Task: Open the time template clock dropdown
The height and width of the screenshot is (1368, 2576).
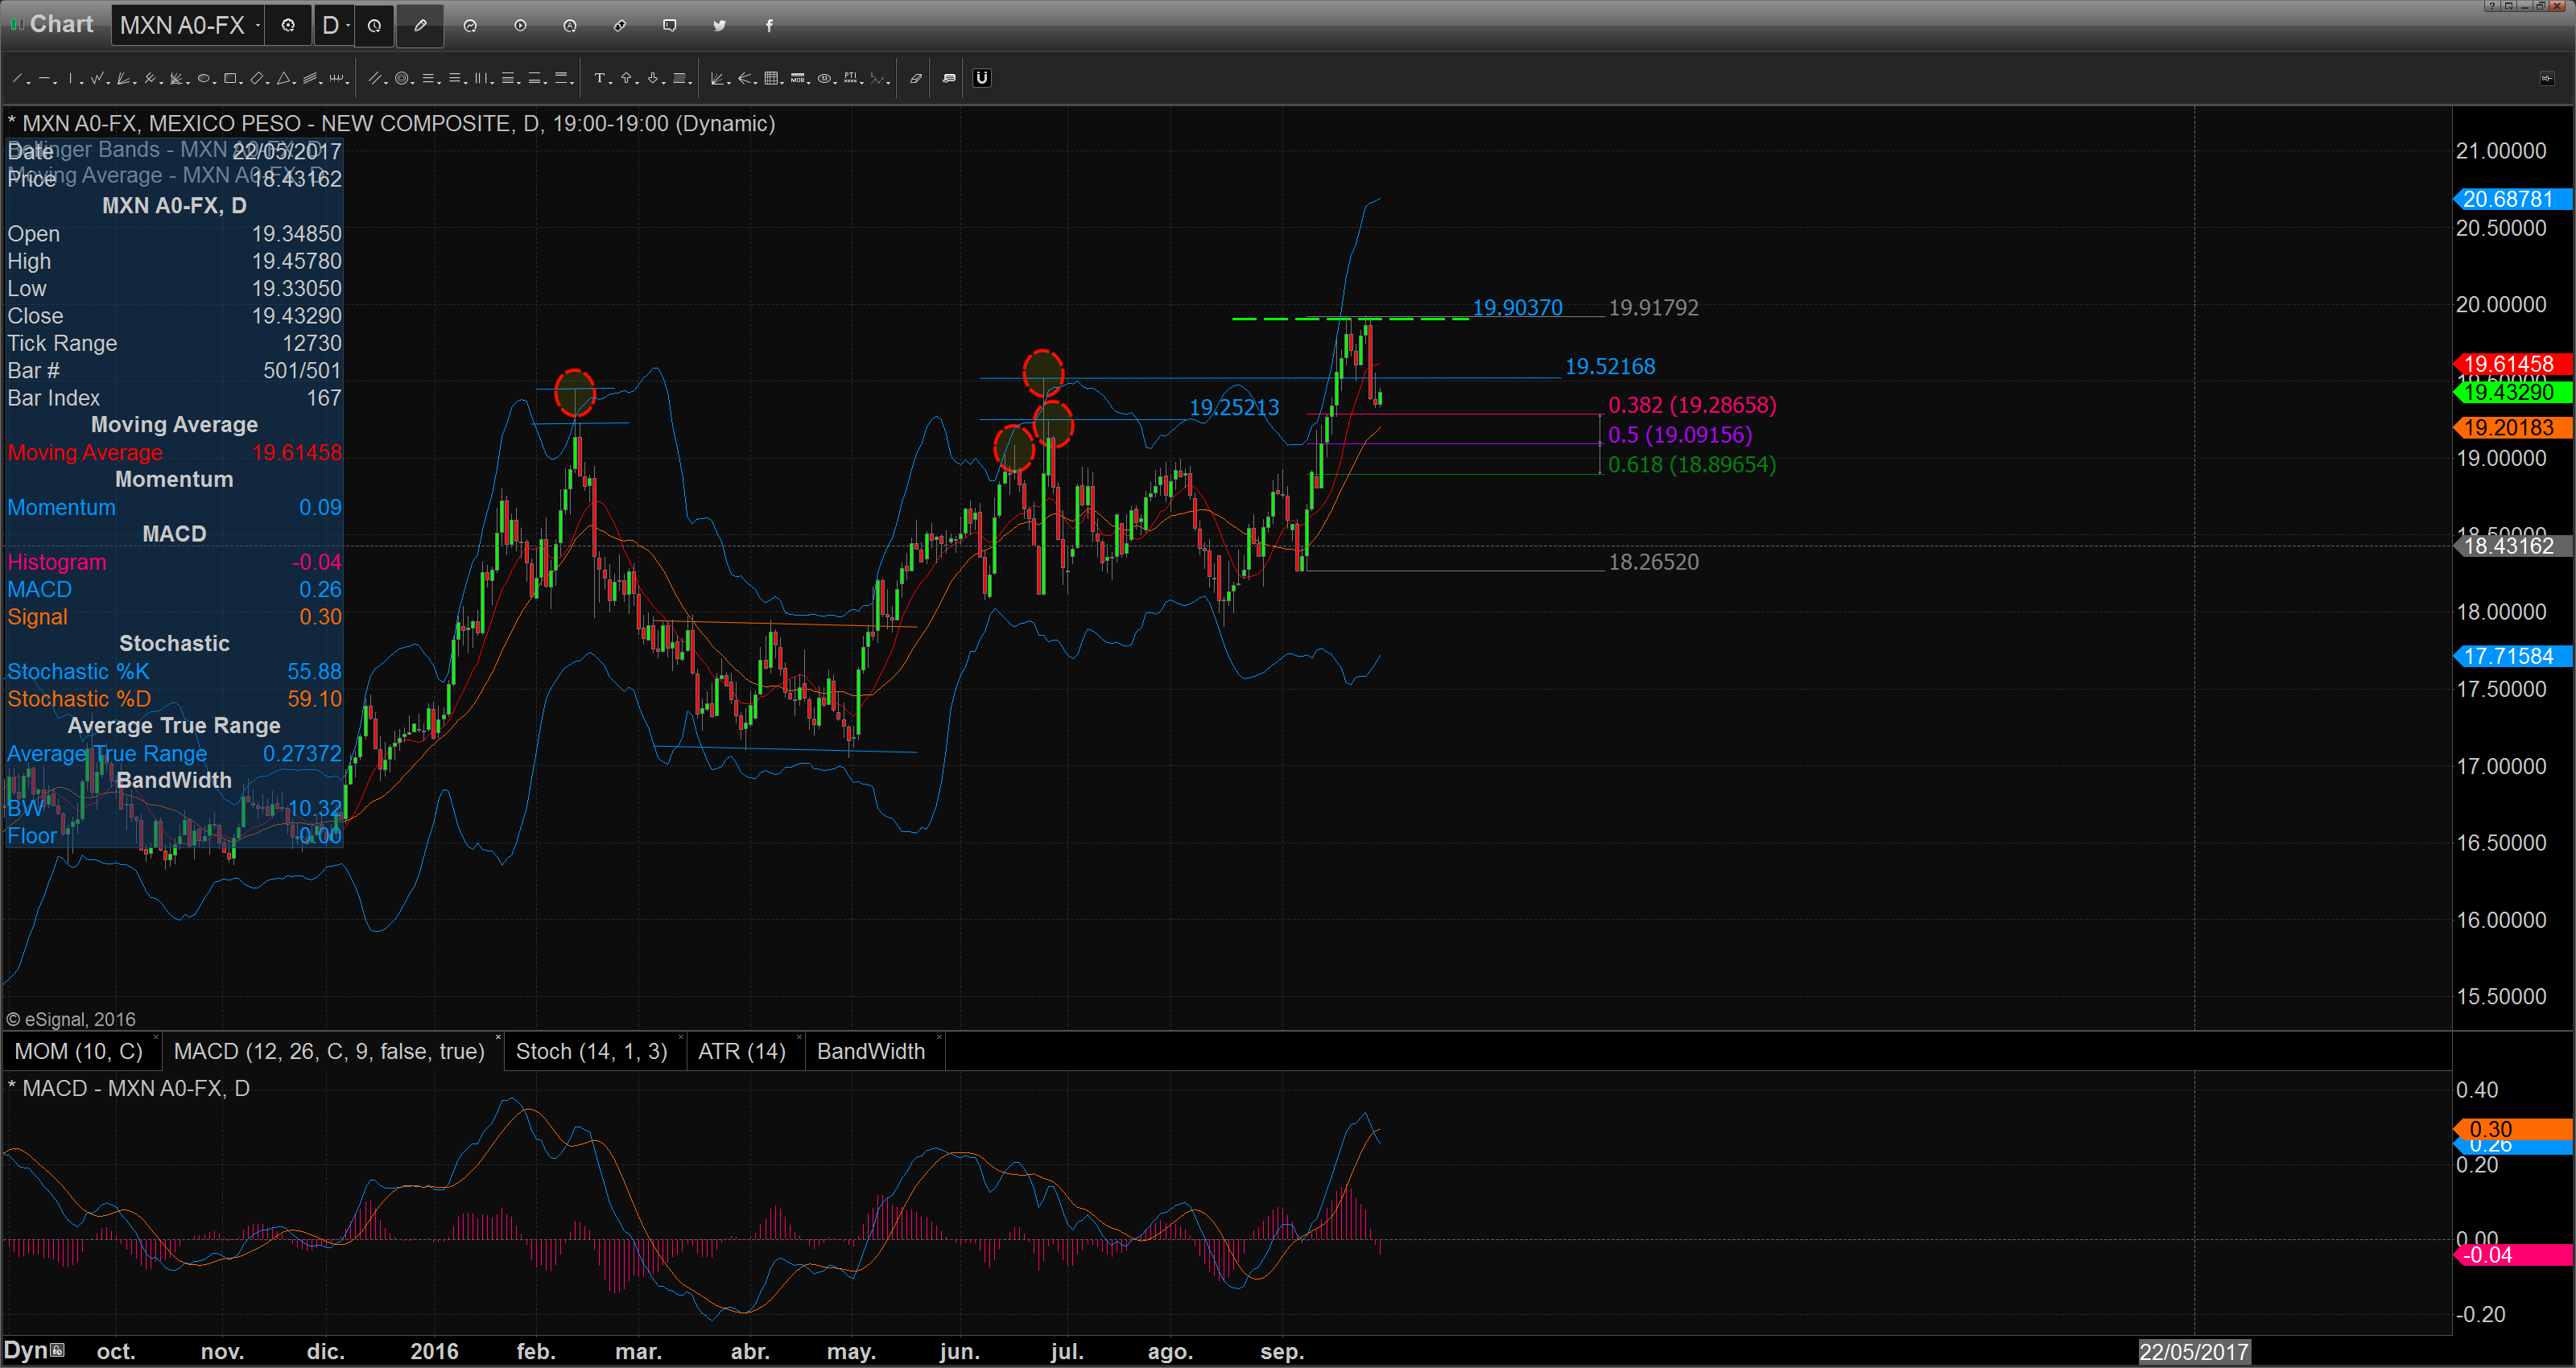Action: (x=374, y=25)
